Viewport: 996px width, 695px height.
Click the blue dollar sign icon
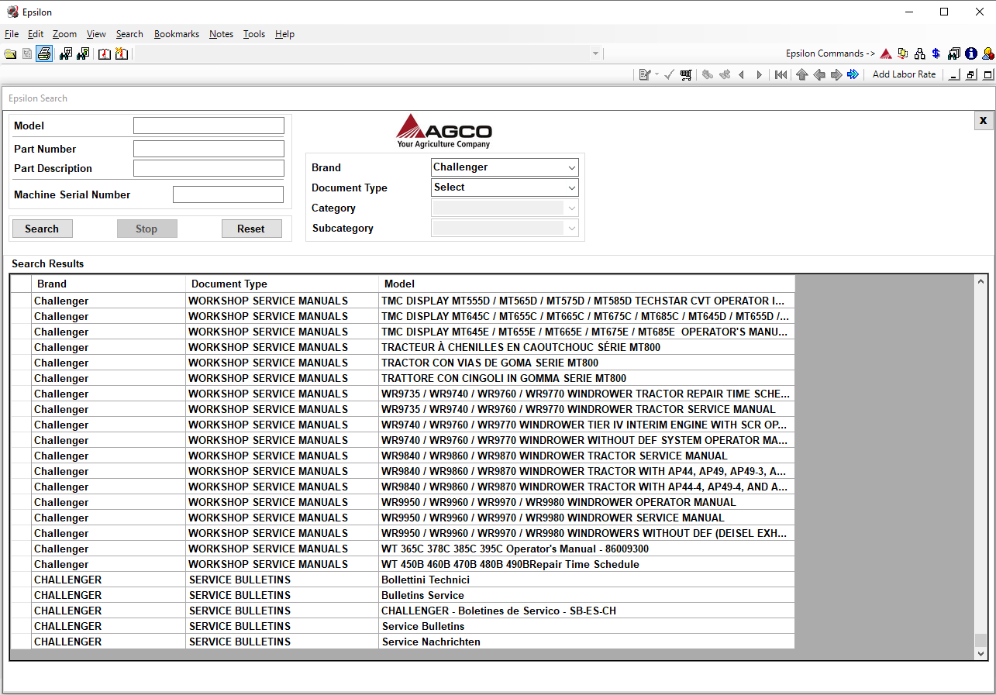(x=936, y=53)
